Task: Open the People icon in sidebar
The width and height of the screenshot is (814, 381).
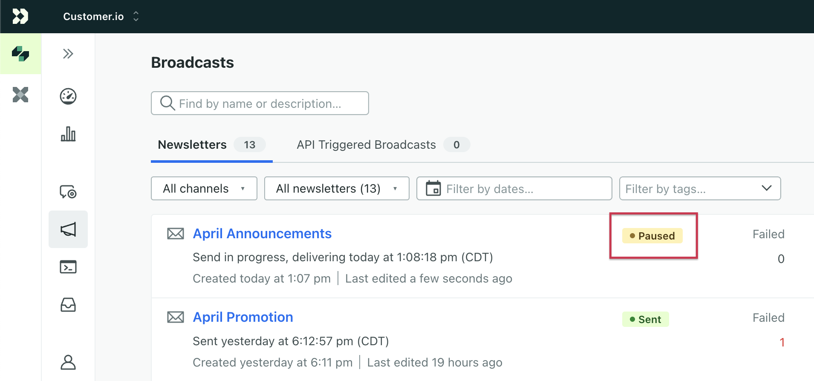Action: point(68,362)
